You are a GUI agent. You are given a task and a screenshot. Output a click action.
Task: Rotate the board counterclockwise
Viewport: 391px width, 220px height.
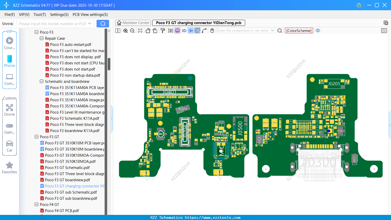[148, 31]
